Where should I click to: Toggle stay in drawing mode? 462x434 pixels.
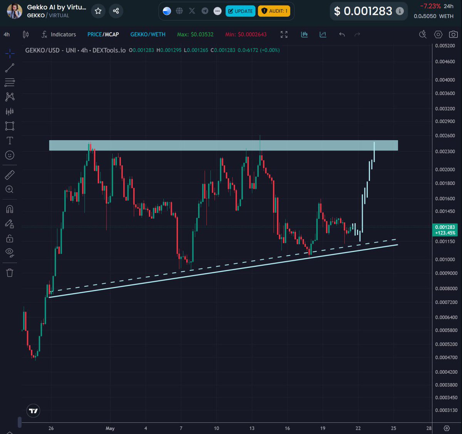click(10, 224)
